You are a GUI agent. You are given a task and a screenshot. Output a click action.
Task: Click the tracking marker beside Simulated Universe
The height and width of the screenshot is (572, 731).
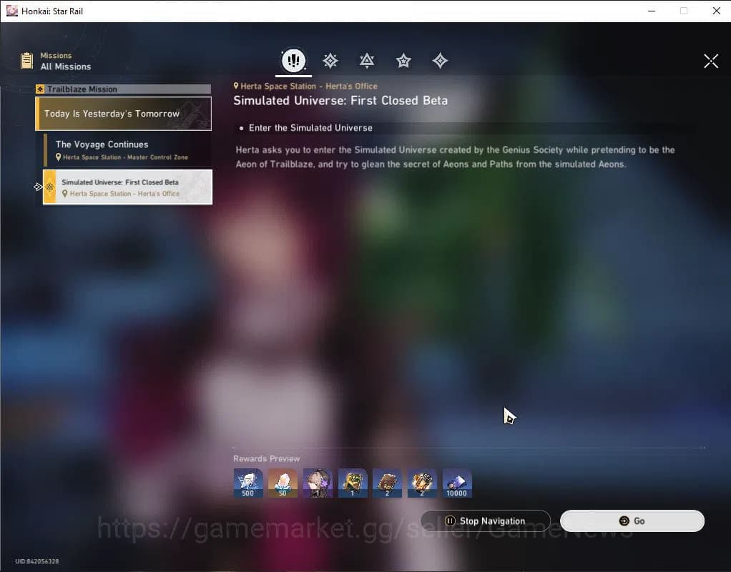click(39, 187)
